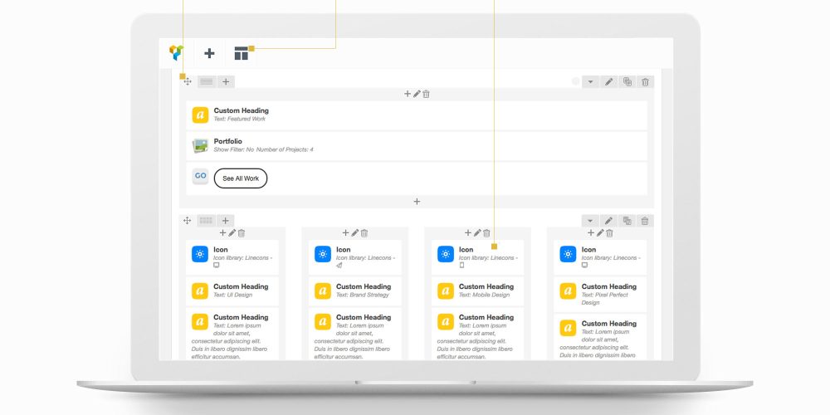Grab the move handle of the Featured Work row
The image size is (830, 415).
tap(188, 81)
